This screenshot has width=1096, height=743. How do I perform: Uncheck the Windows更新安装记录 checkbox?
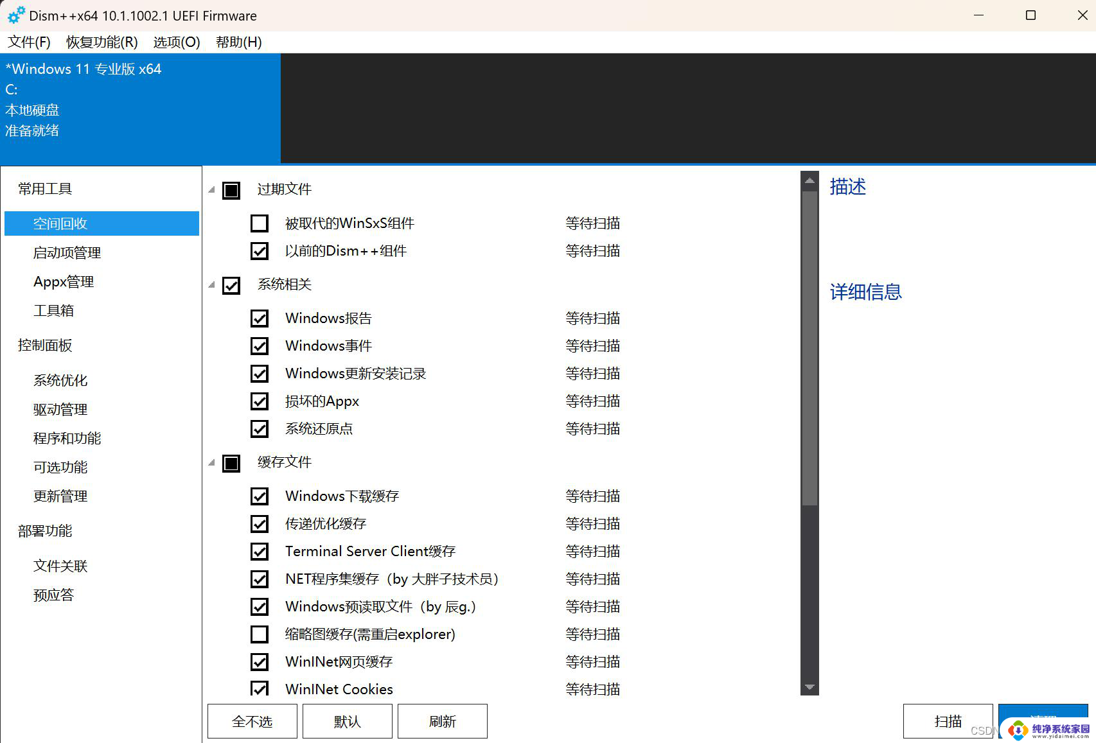click(x=260, y=374)
